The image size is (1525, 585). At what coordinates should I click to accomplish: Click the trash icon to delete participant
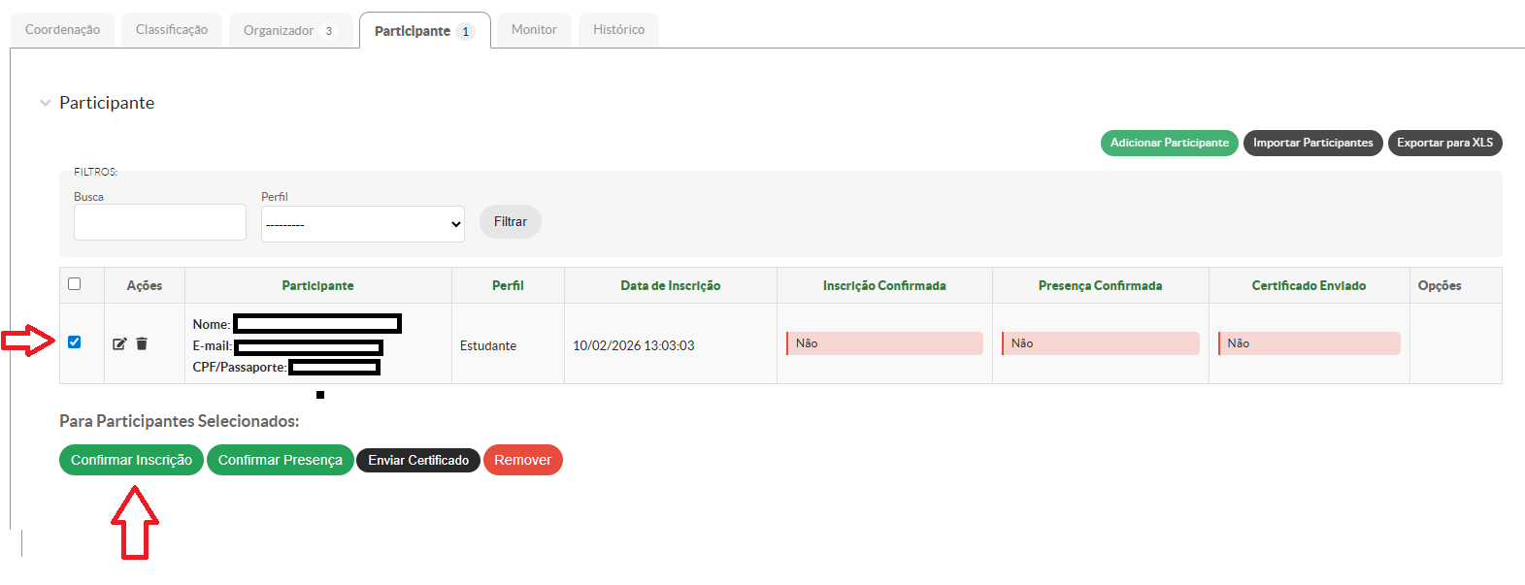[142, 343]
